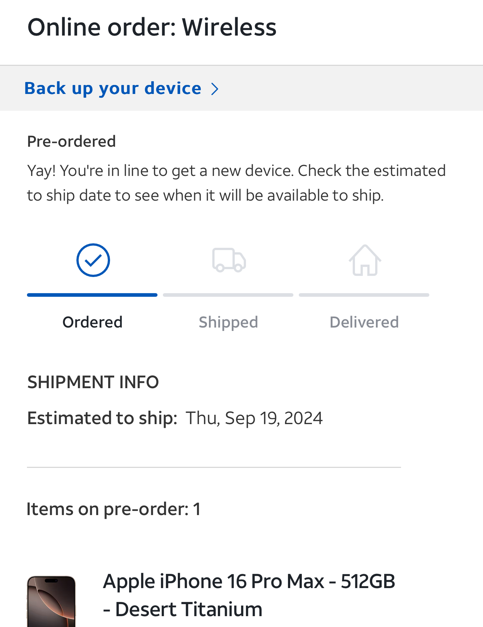The width and height of the screenshot is (483, 627).
Task: Click the Shipped truck icon
Action: pos(229,260)
